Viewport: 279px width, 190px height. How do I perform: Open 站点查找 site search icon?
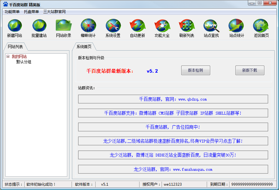[211, 25]
